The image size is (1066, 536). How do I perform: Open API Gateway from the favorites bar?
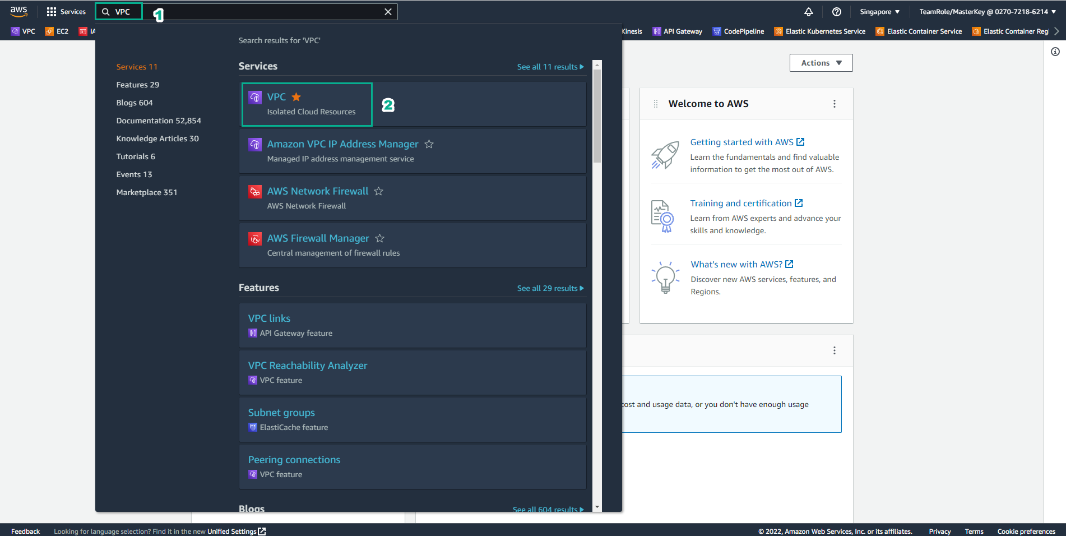677,31
